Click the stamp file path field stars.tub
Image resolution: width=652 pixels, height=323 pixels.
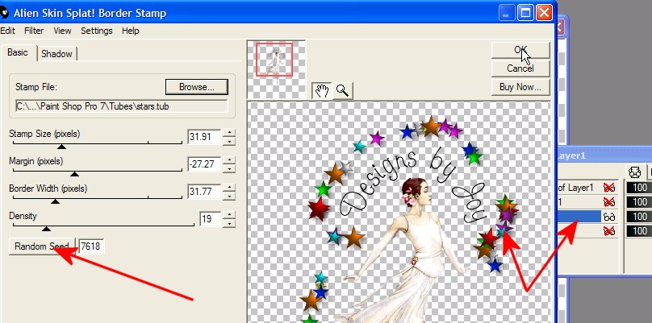[121, 106]
